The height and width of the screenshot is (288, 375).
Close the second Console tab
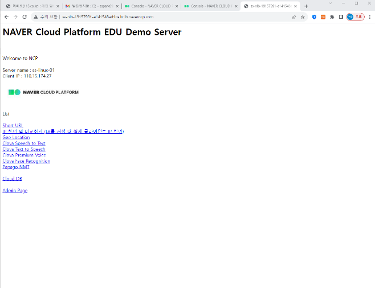tap(237, 6)
